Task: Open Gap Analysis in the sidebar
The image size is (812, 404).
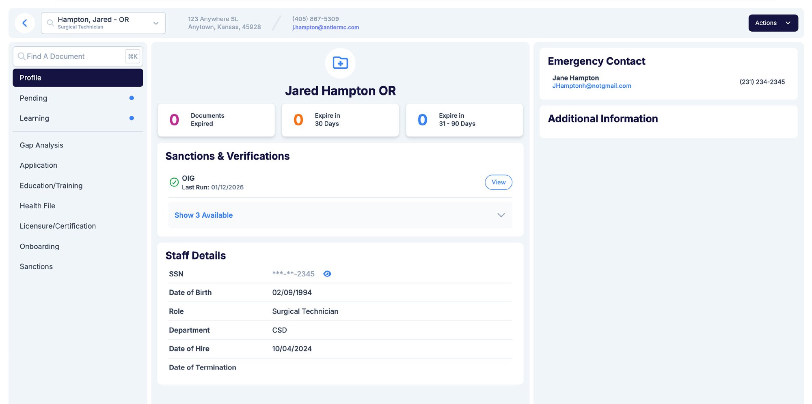Action: point(41,145)
